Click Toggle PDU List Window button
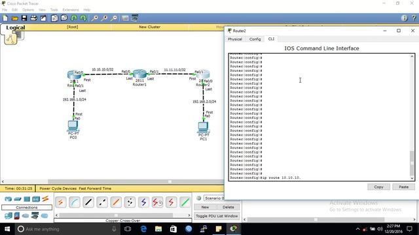Image resolution: width=419 pixels, height=235 pixels. (x=217, y=216)
